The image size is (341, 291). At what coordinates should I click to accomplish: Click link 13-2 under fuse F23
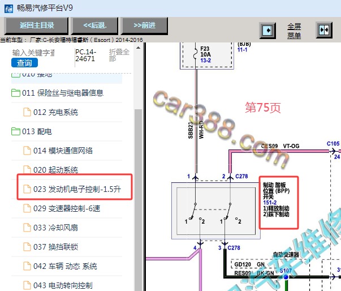pyautogui.click(x=205, y=61)
